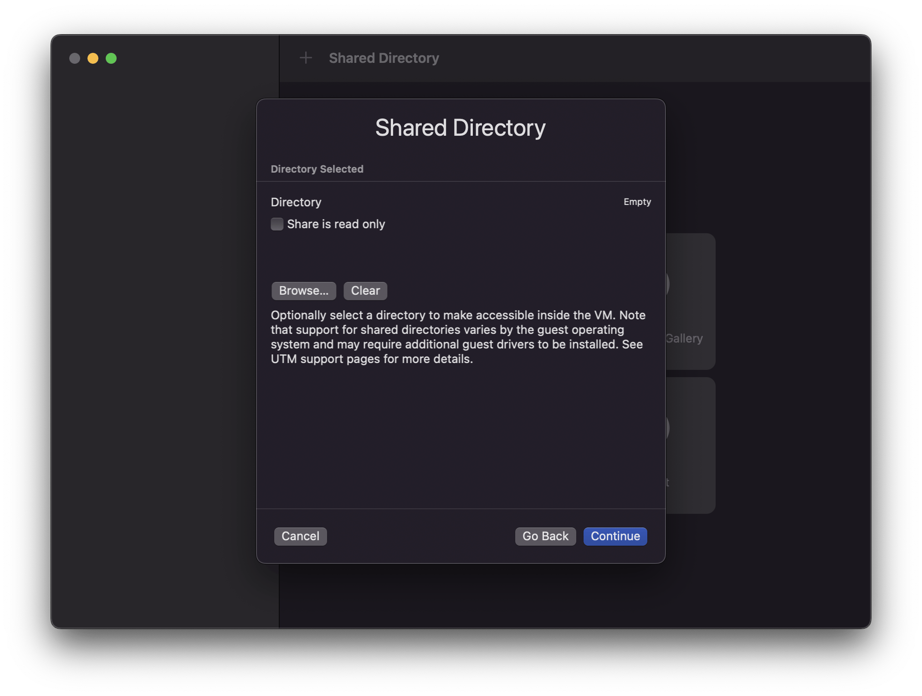Enable the Share is read only checkbox
The width and height of the screenshot is (922, 696).
(x=277, y=224)
